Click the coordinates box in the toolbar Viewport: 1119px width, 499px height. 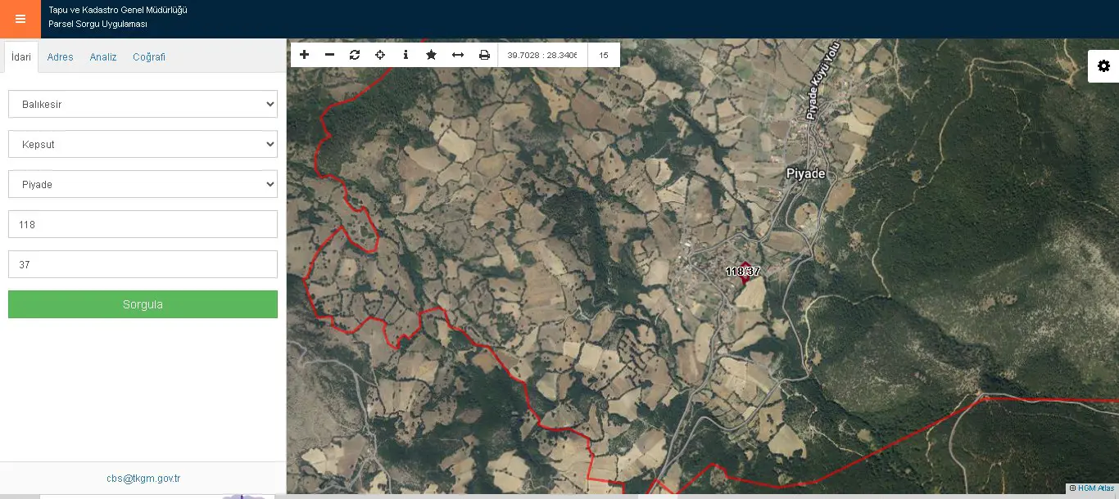pos(542,55)
